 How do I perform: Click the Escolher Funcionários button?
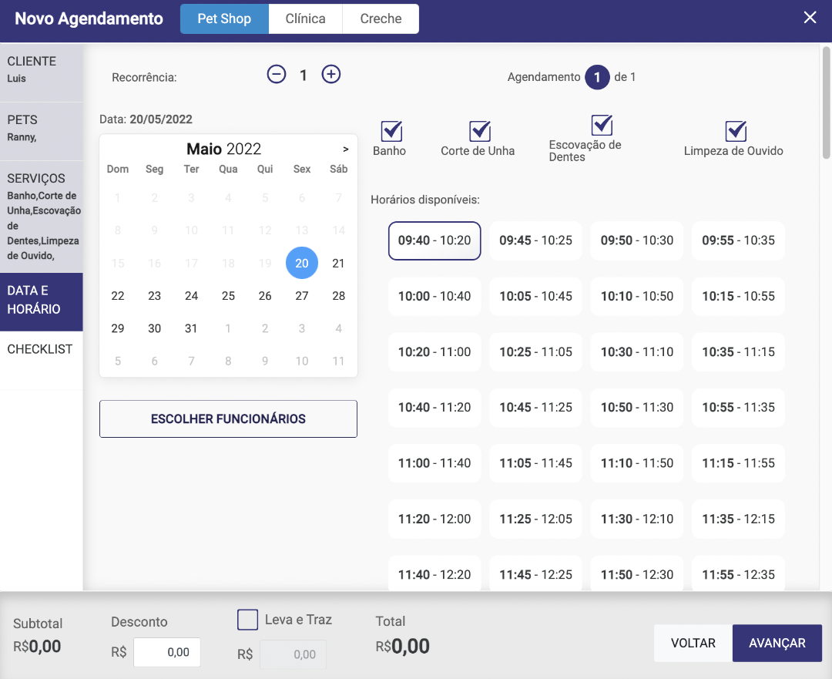click(228, 419)
